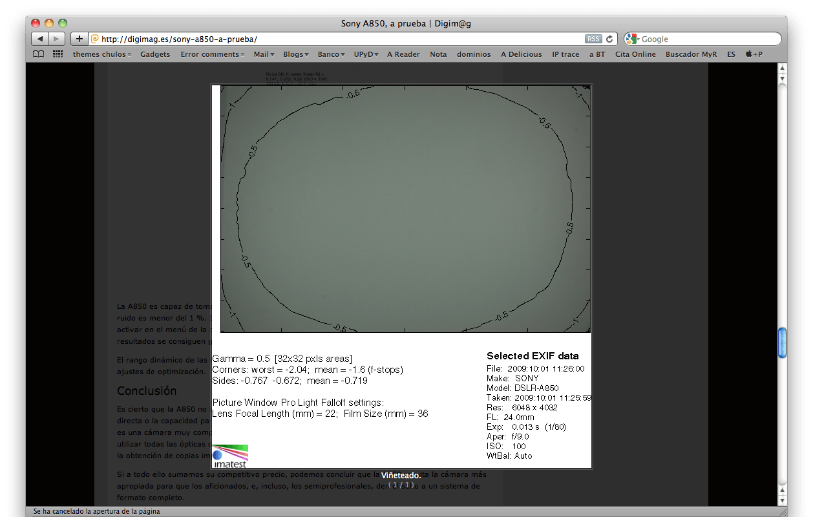
Task: Reload the page with the circular arrow
Action: coord(609,39)
